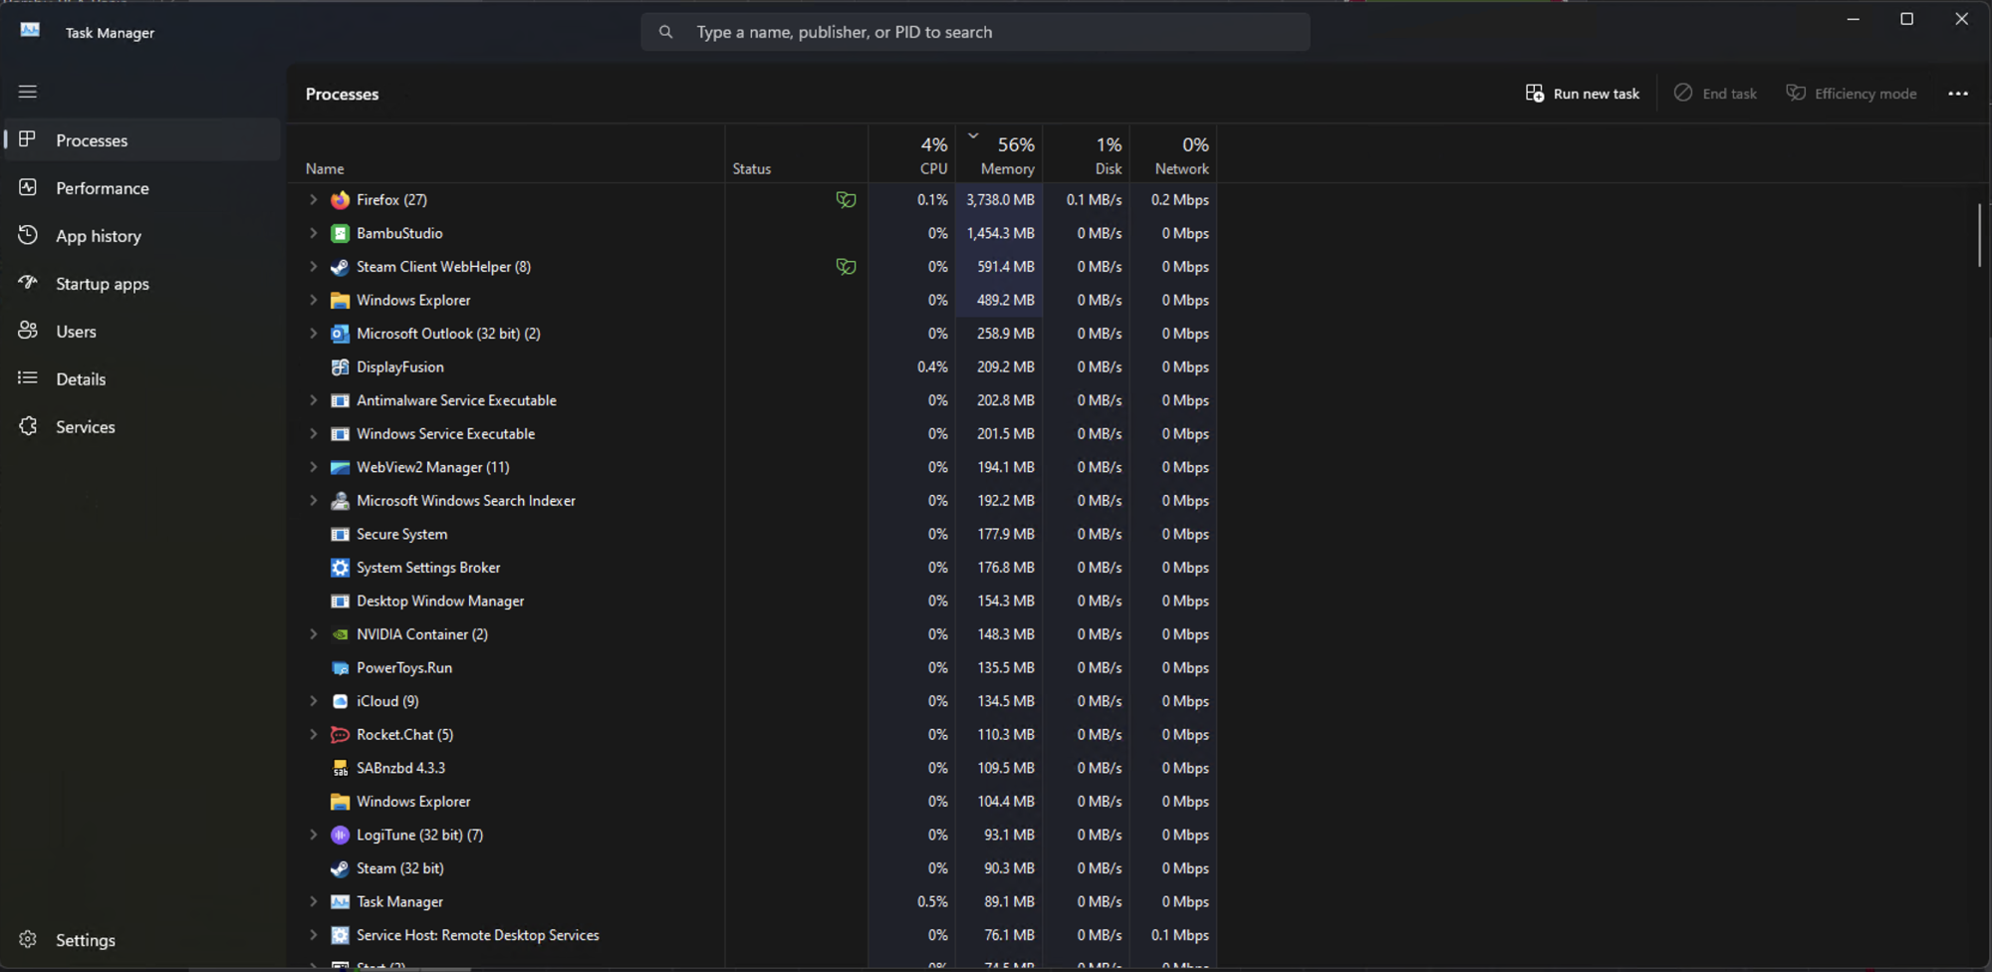Open the hamburger navigation menu
The height and width of the screenshot is (972, 1992).
click(x=28, y=92)
